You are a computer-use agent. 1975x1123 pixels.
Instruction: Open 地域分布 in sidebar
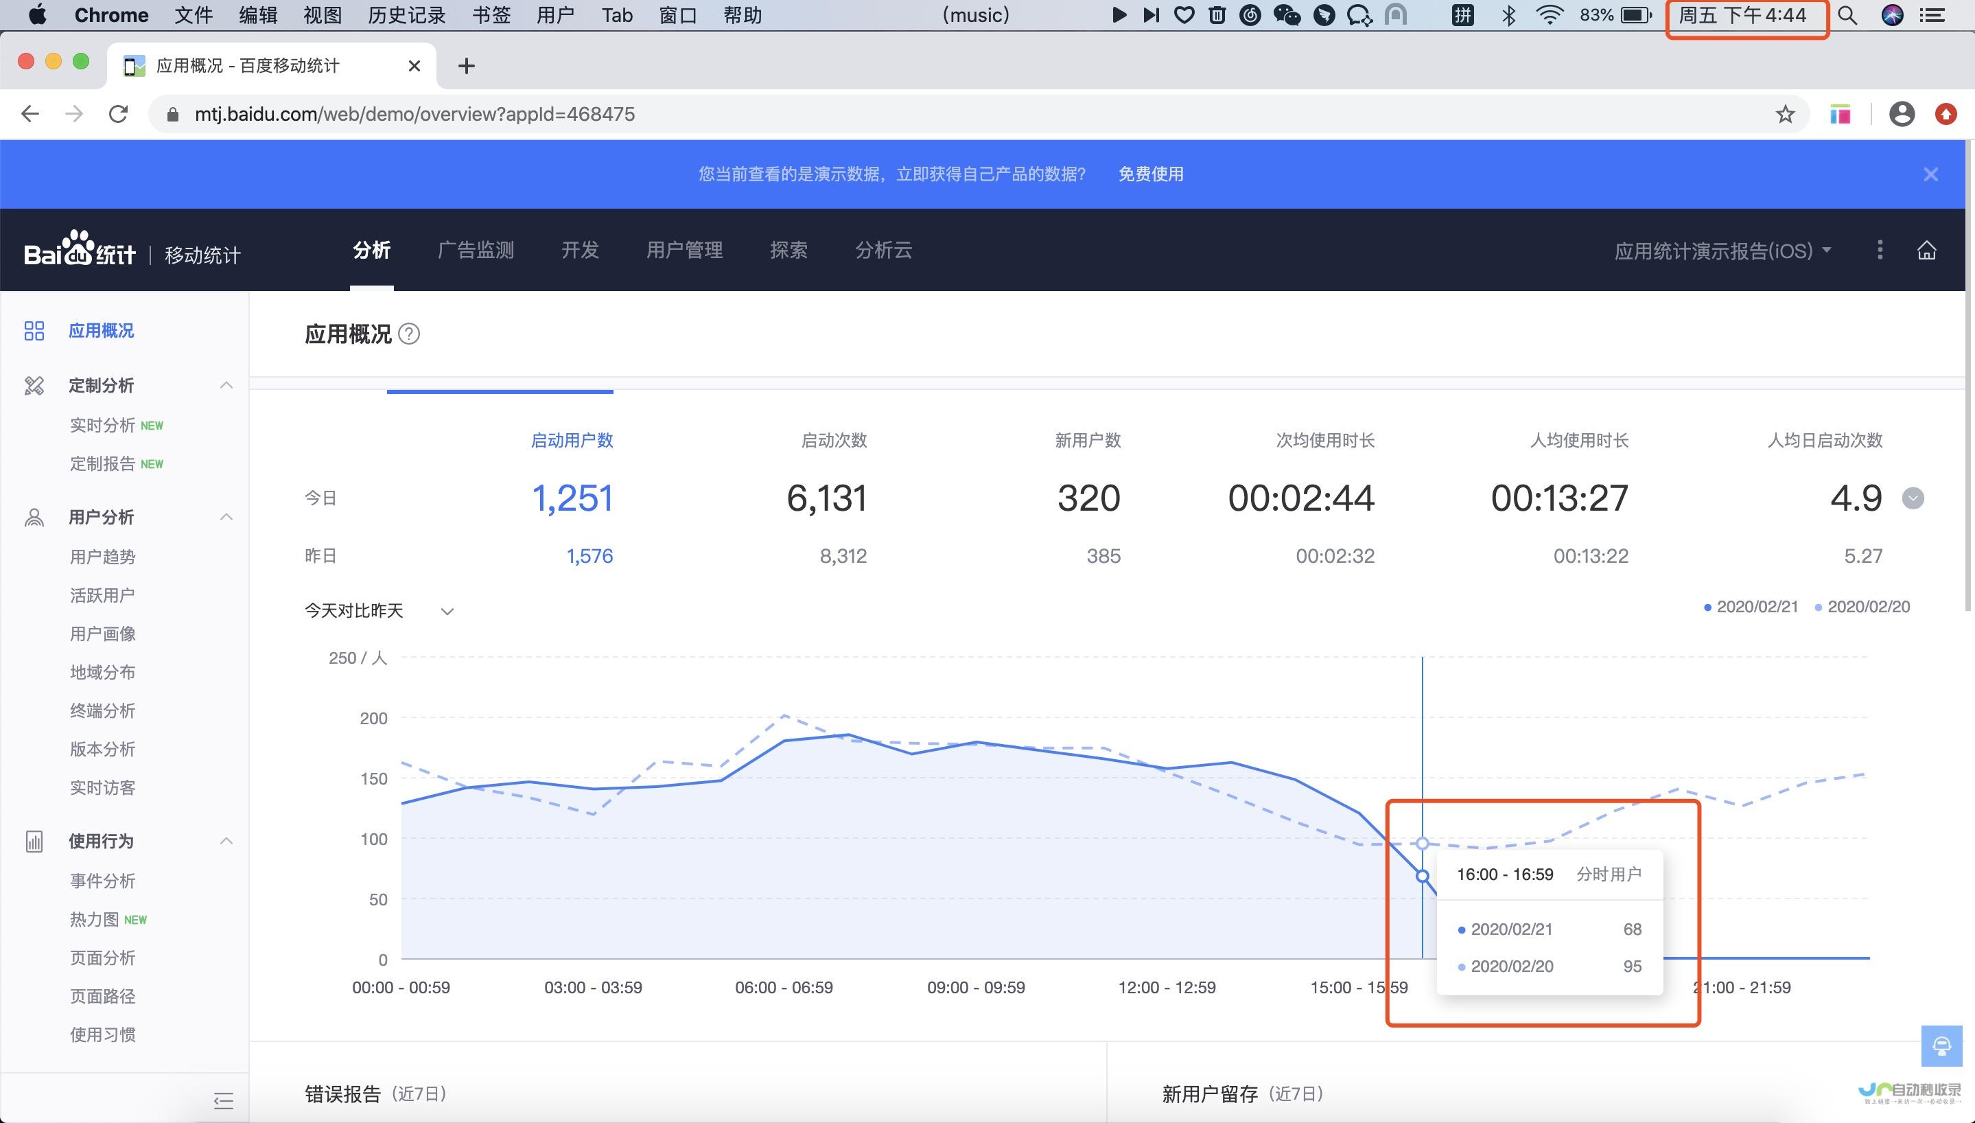pyautogui.click(x=102, y=673)
